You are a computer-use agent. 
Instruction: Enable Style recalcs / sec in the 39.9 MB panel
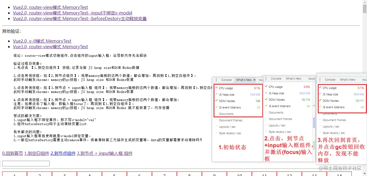[x=320, y=133]
